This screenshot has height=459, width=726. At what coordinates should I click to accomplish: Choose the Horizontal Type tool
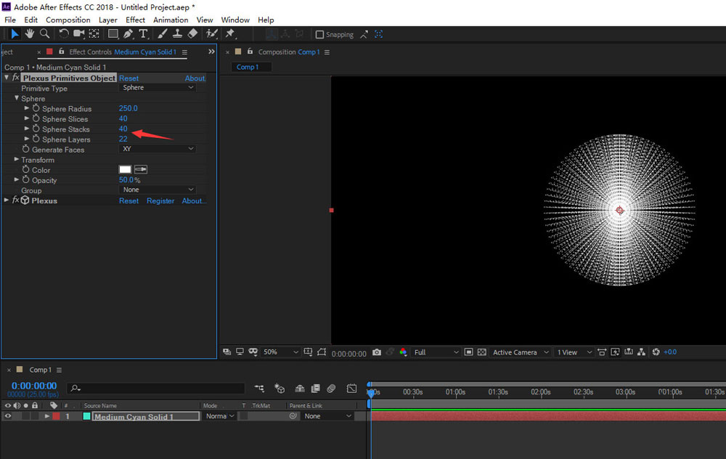[143, 33]
